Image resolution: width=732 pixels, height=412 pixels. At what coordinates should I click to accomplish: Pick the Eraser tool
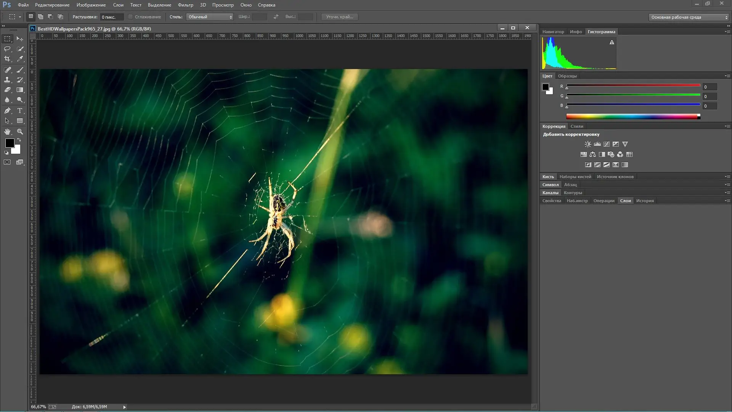point(7,90)
